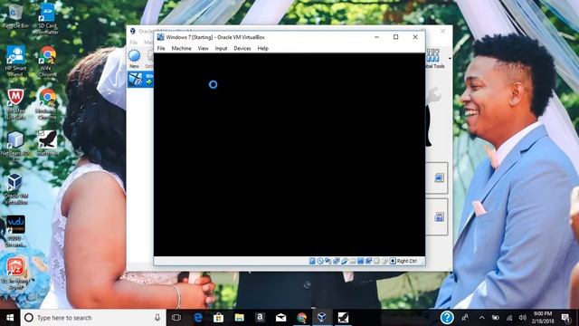Click the volume speaker tray icon
Viewport: 579px width, 326px height.
tap(523, 318)
